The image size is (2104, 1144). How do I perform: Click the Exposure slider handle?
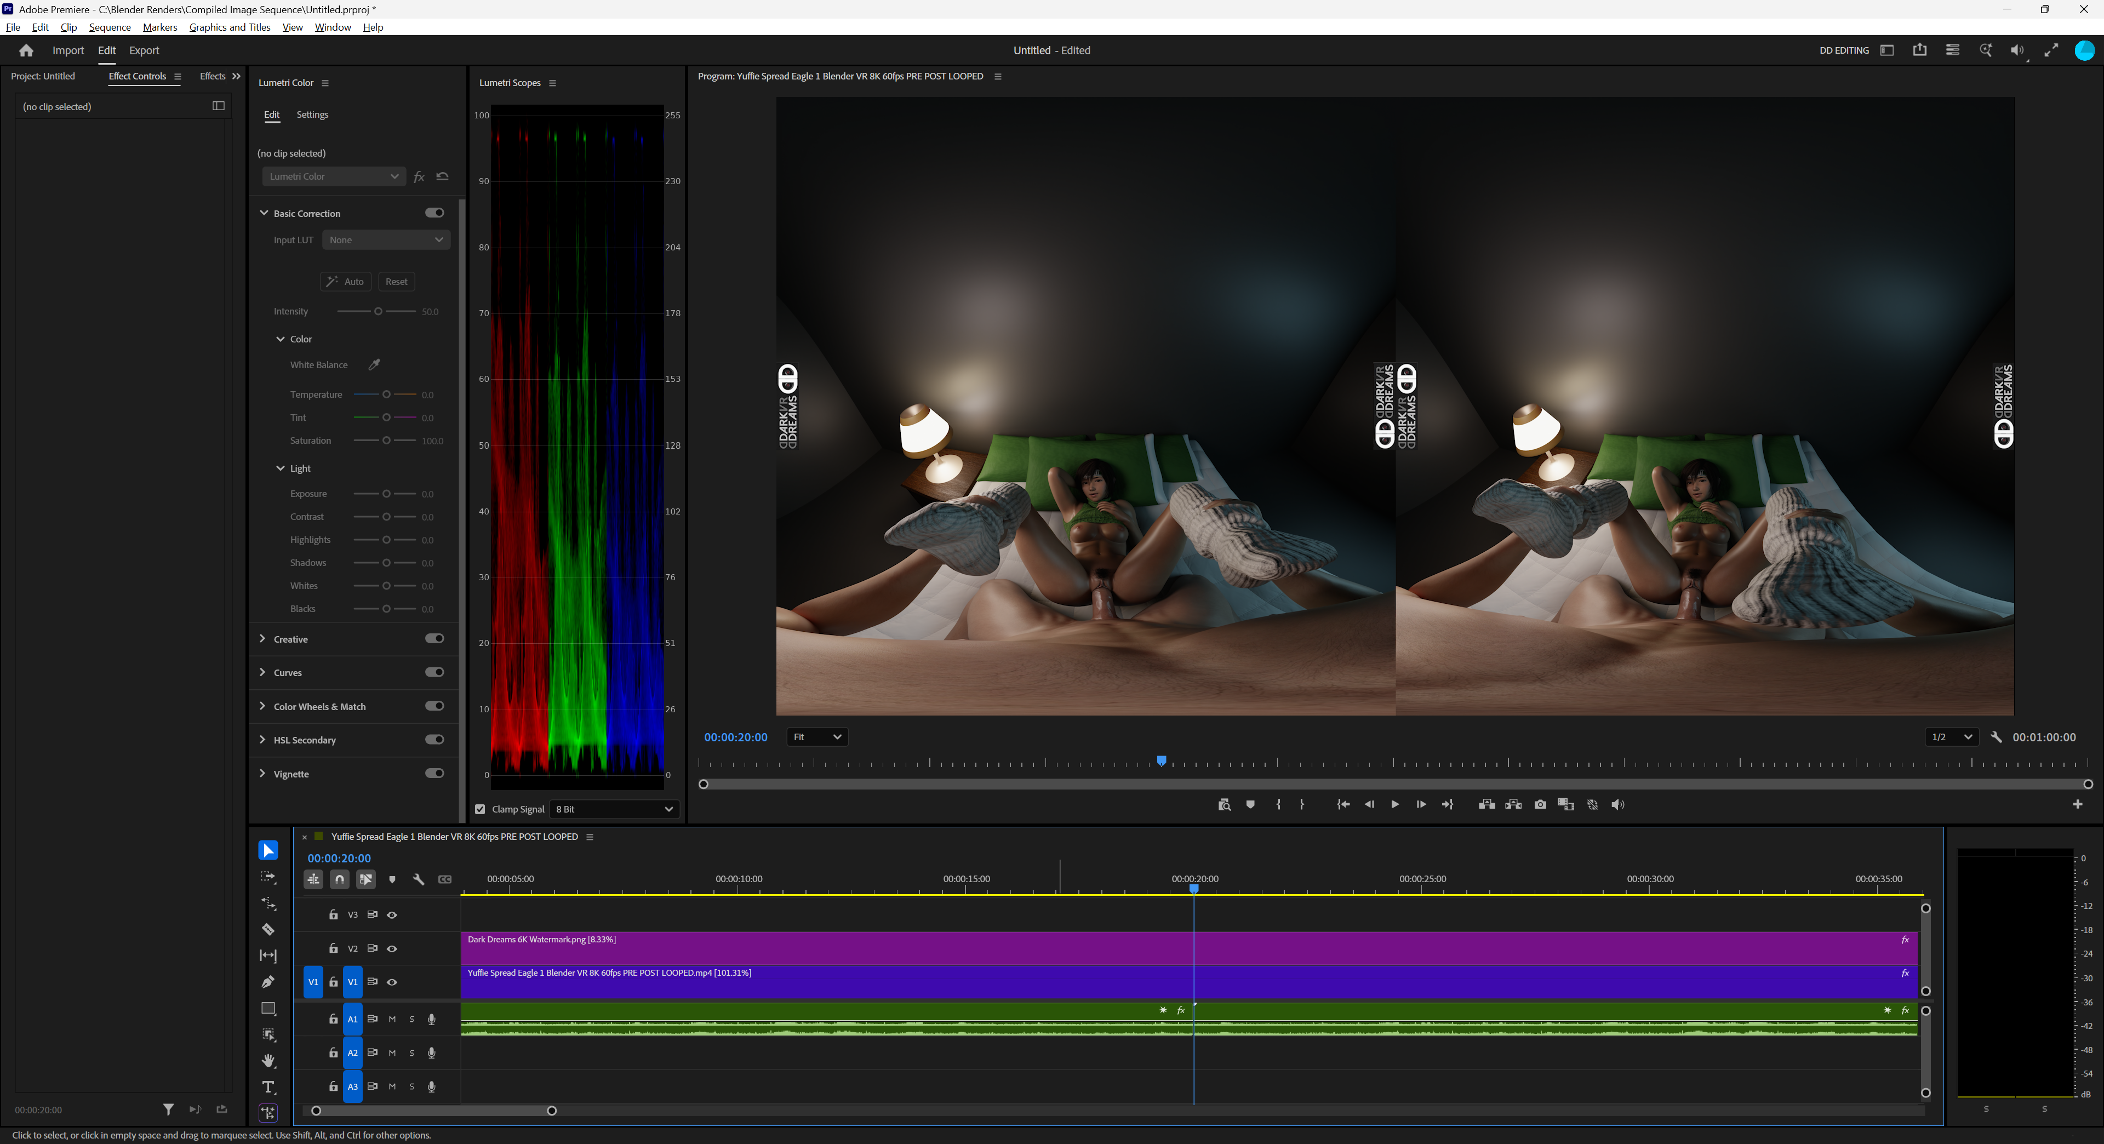(x=386, y=494)
